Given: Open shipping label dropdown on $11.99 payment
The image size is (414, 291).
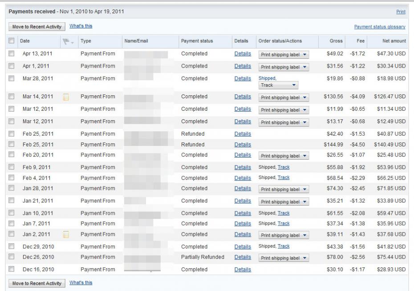Looking at the screenshot, I should click(x=284, y=110).
